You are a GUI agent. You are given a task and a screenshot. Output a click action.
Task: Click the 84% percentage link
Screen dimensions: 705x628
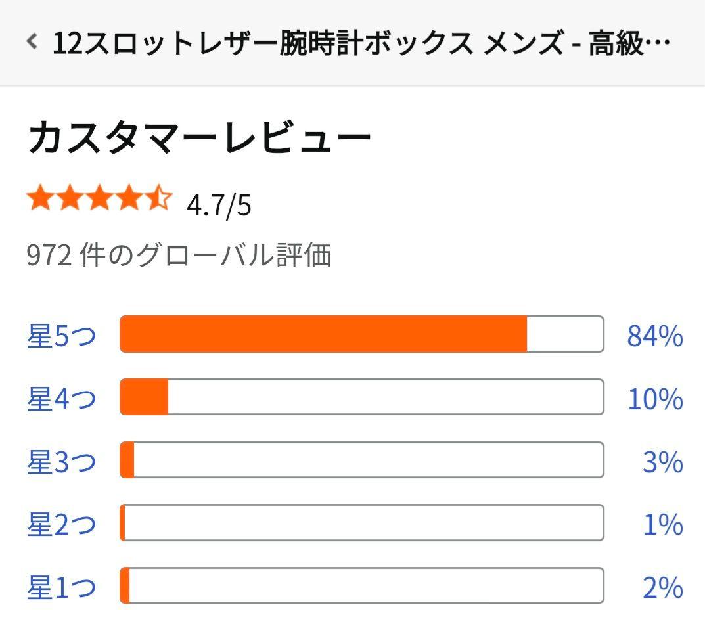click(x=652, y=335)
